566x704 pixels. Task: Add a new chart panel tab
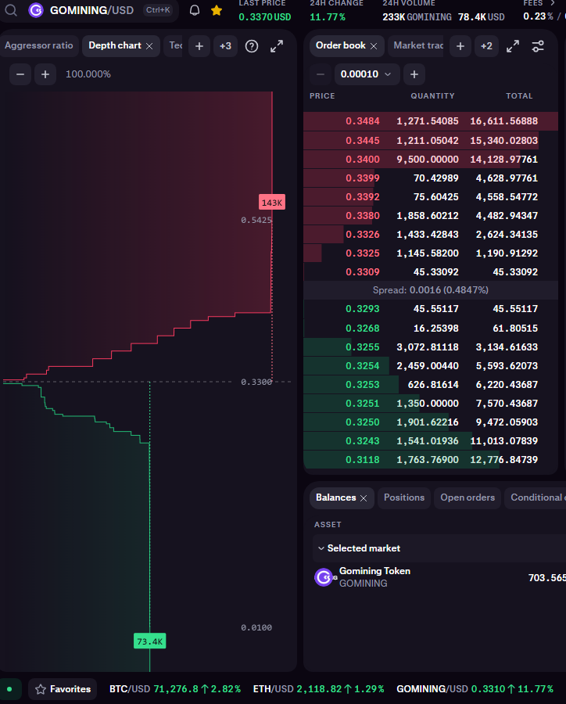click(x=199, y=46)
